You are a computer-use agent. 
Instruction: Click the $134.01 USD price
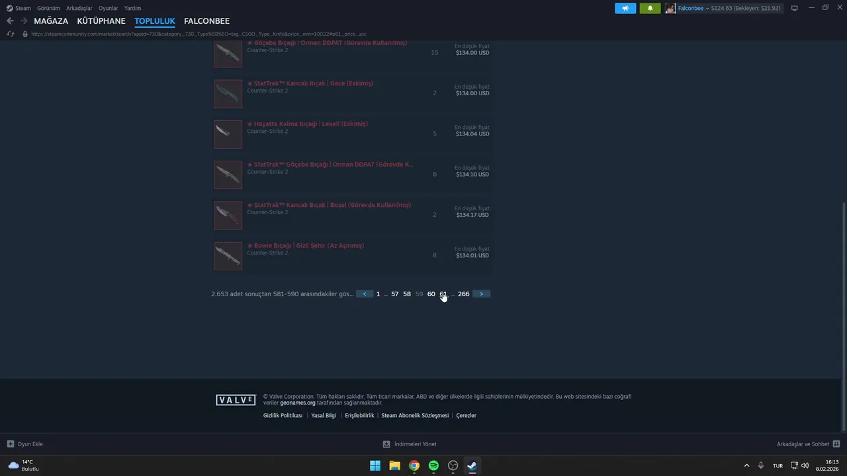point(472,255)
